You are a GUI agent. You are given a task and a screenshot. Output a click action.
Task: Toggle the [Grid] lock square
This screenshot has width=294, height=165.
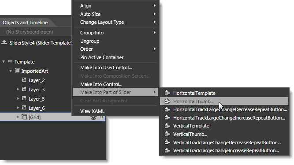101,117
